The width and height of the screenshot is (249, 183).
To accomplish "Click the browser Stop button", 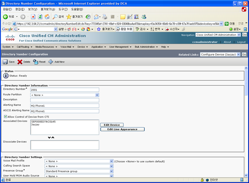I will click(x=33, y=17).
